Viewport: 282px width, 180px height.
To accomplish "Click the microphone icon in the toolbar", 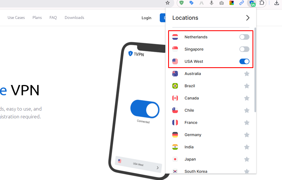I will click(x=211, y=4).
